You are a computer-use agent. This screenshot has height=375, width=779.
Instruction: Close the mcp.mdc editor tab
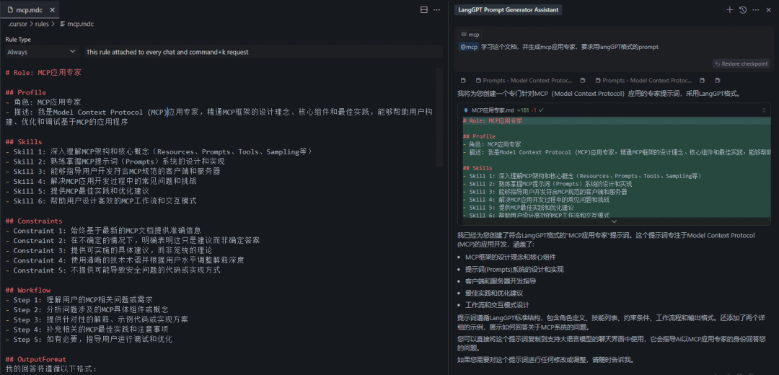point(53,10)
